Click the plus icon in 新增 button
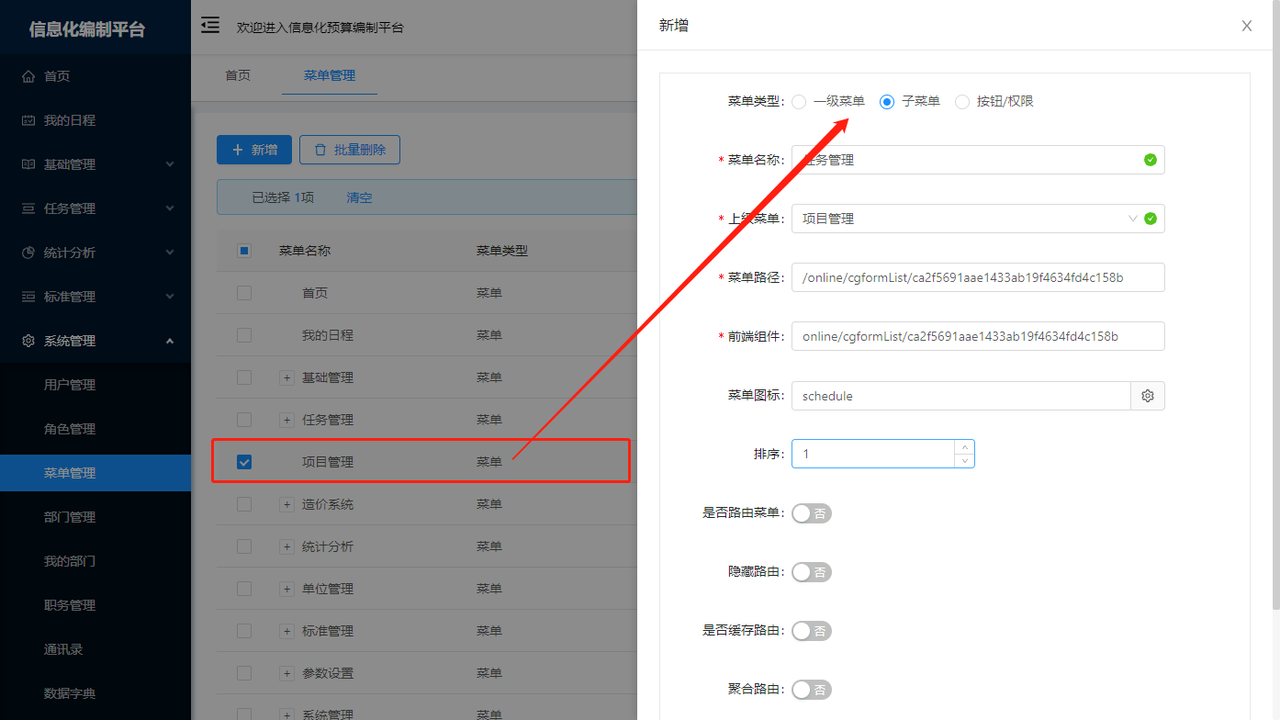 (x=238, y=150)
